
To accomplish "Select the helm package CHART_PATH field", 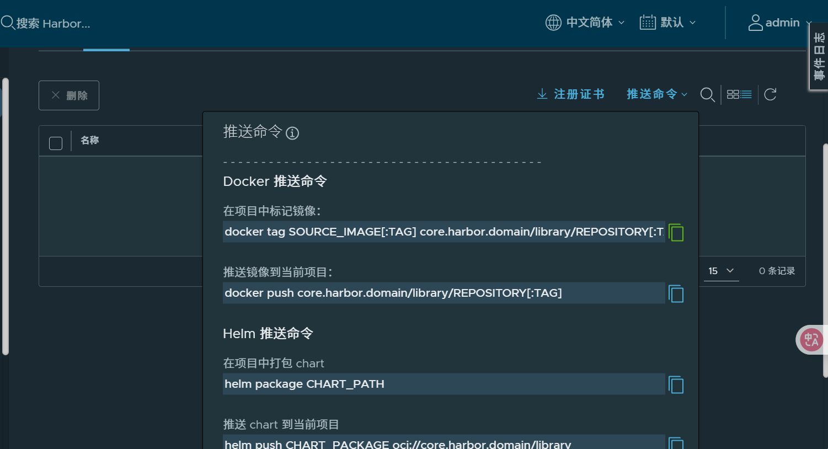I will coord(444,384).
